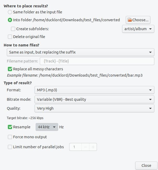The image size is (158, 170).
Task: Click the example filename path text
Action: 91,75
